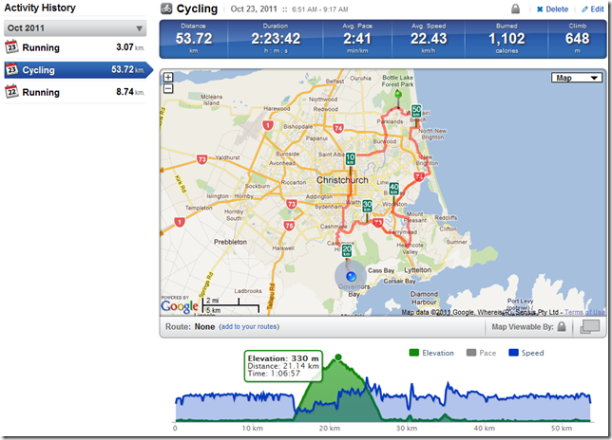Click the green start marker on map
The image size is (612, 440).
click(x=398, y=94)
